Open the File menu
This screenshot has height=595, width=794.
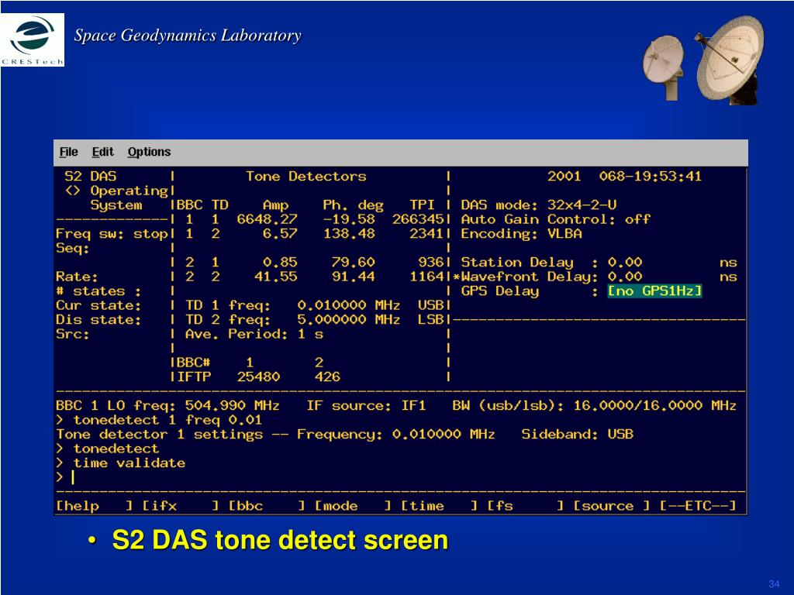(68, 153)
